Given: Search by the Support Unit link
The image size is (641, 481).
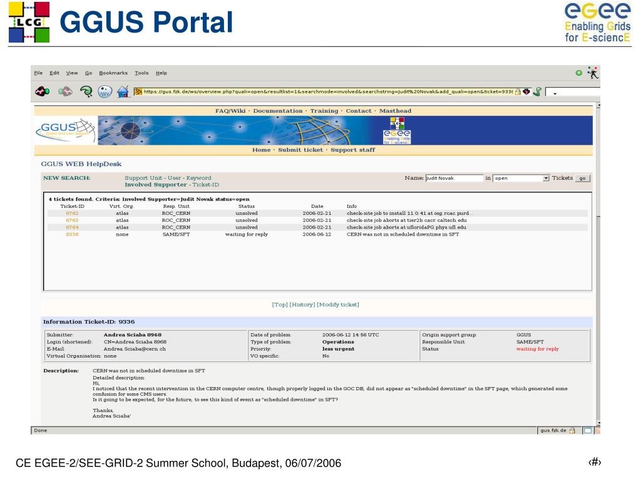Looking at the screenshot, I should (x=143, y=178).
